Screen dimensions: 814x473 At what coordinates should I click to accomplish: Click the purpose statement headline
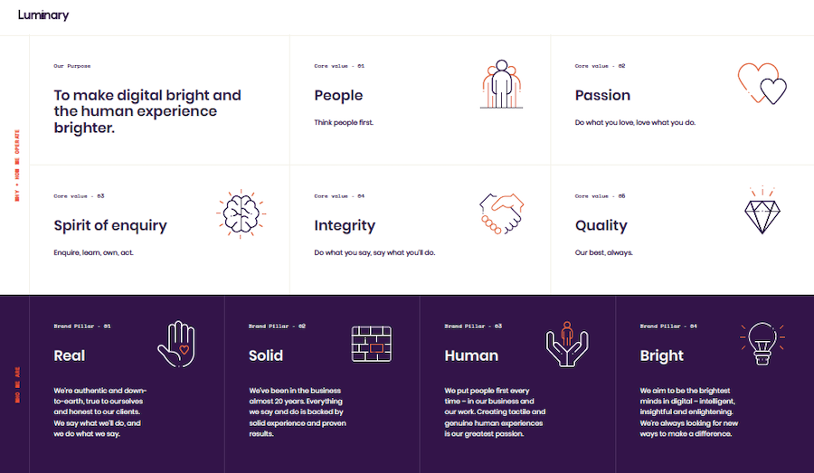tap(147, 111)
